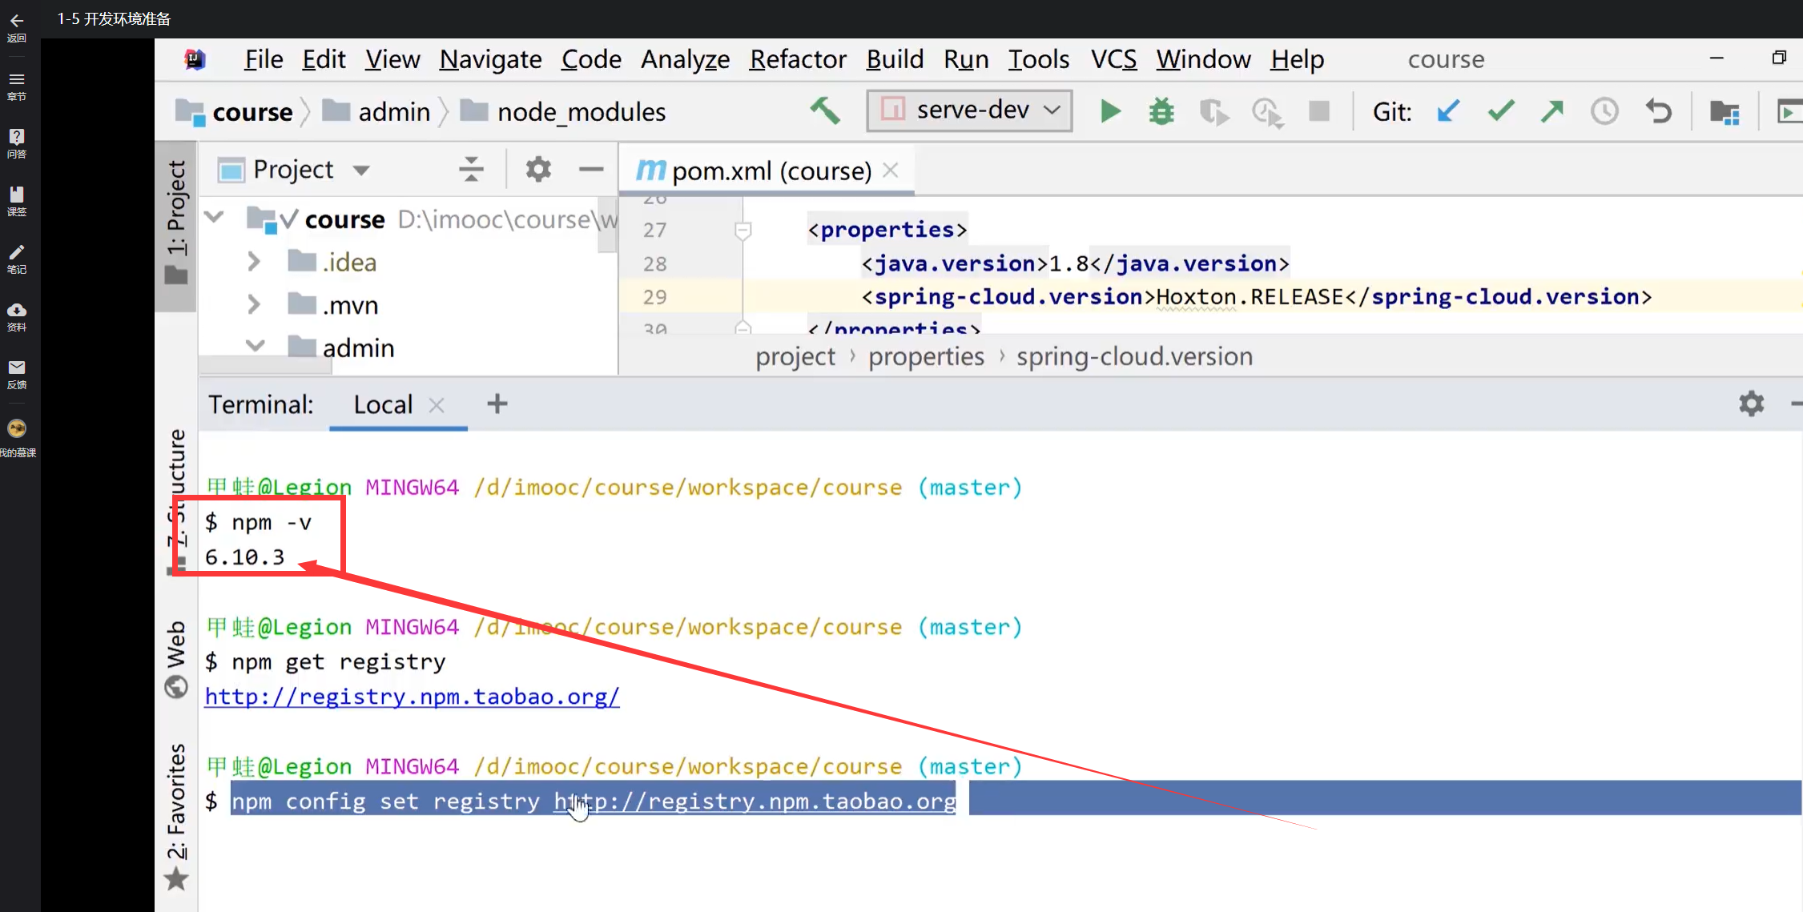The height and width of the screenshot is (912, 1803).
Task: Click the IntelliJ IDEA logo icon
Action: point(195,59)
